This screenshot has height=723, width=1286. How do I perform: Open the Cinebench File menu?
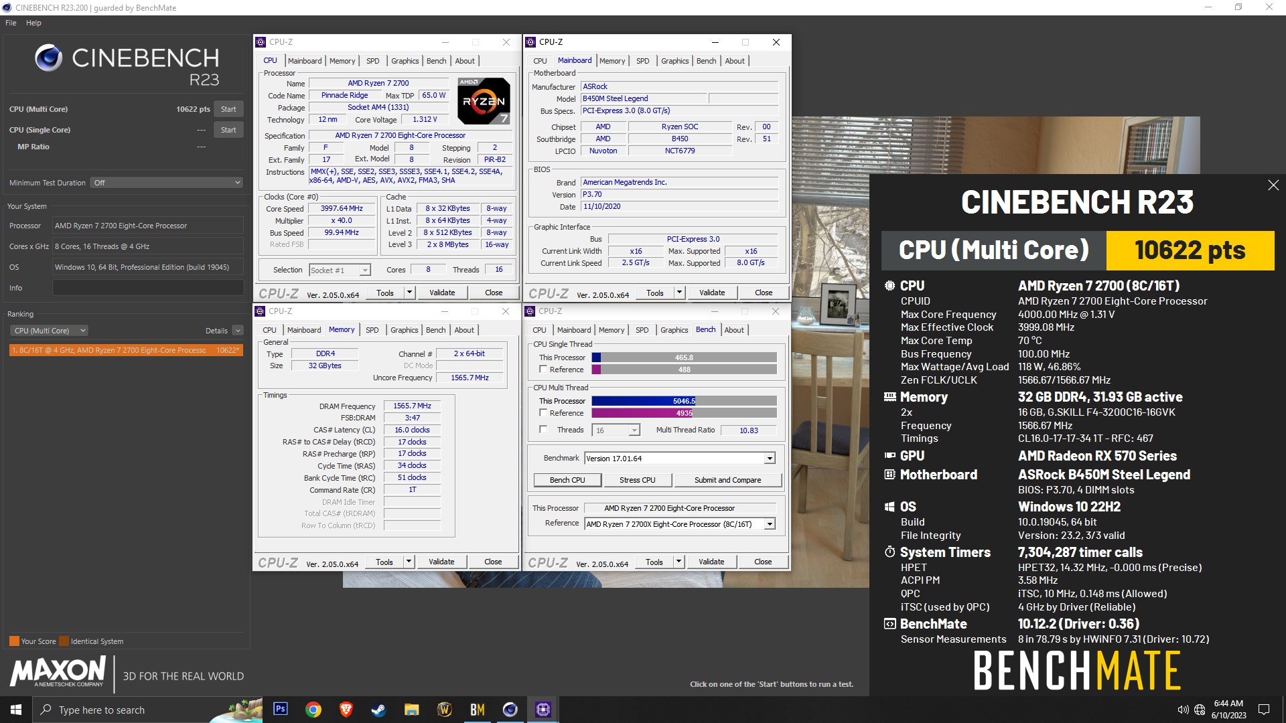11,23
